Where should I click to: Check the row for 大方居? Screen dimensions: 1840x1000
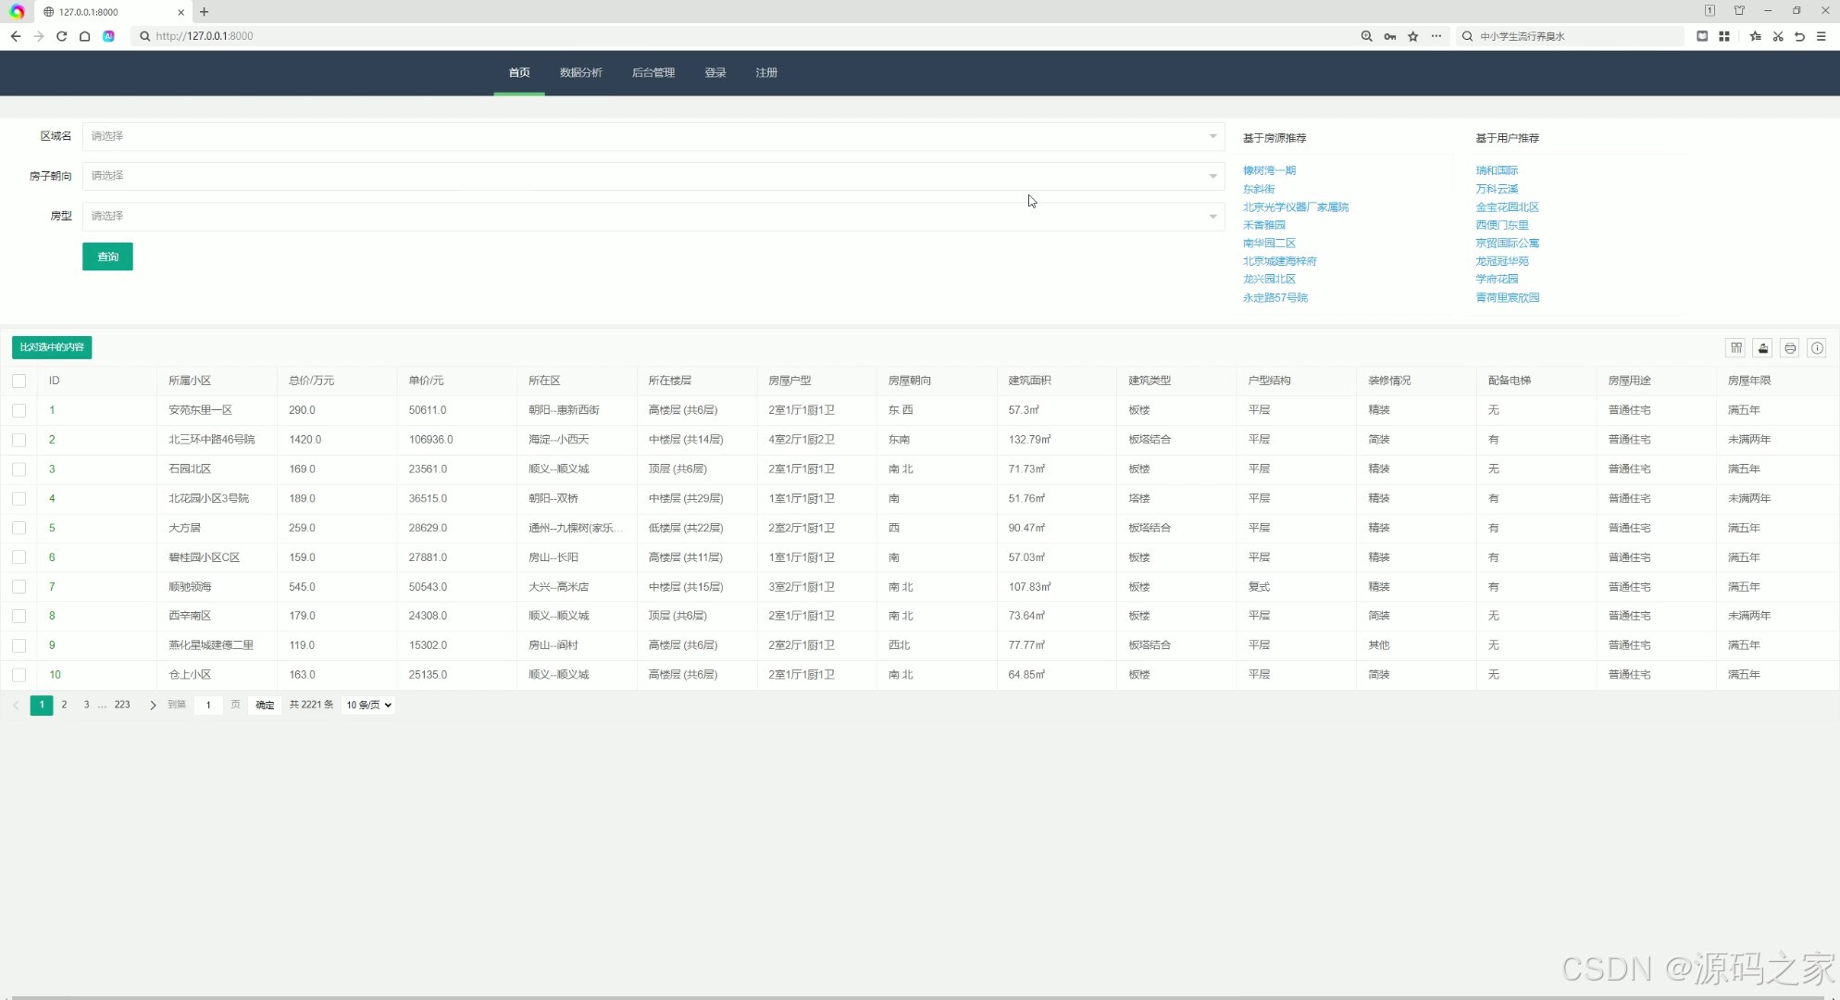click(x=19, y=528)
